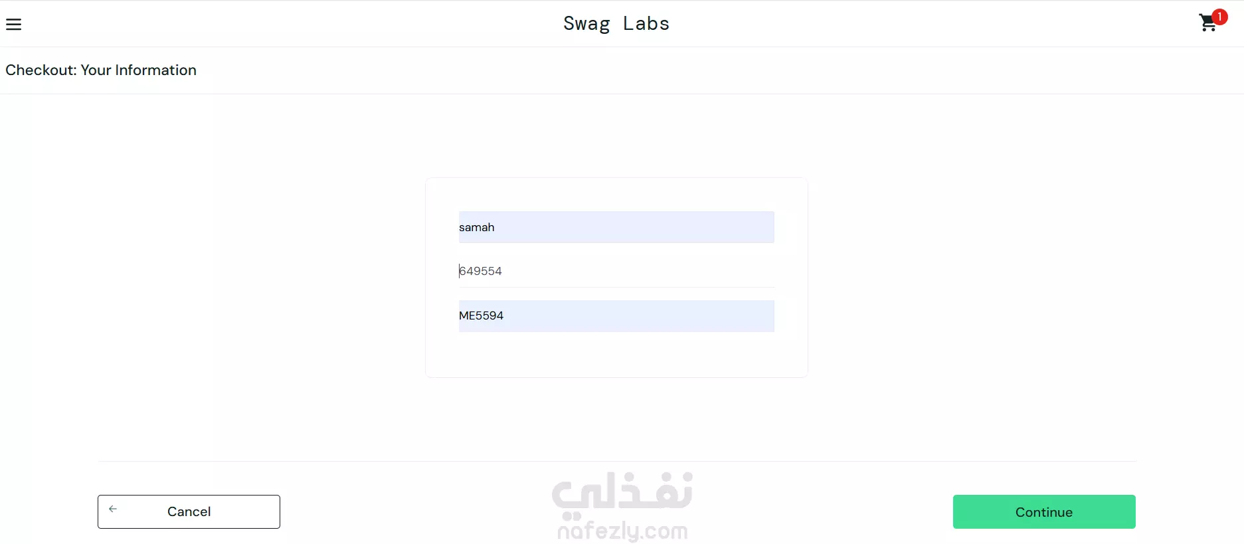Click the back arrow inside the Cancel button
This screenshot has width=1244, height=544.
113,509
